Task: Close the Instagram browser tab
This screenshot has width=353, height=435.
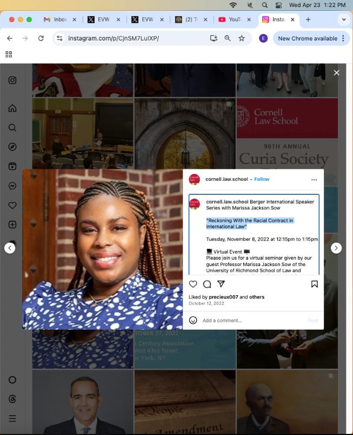Action: tap(292, 19)
